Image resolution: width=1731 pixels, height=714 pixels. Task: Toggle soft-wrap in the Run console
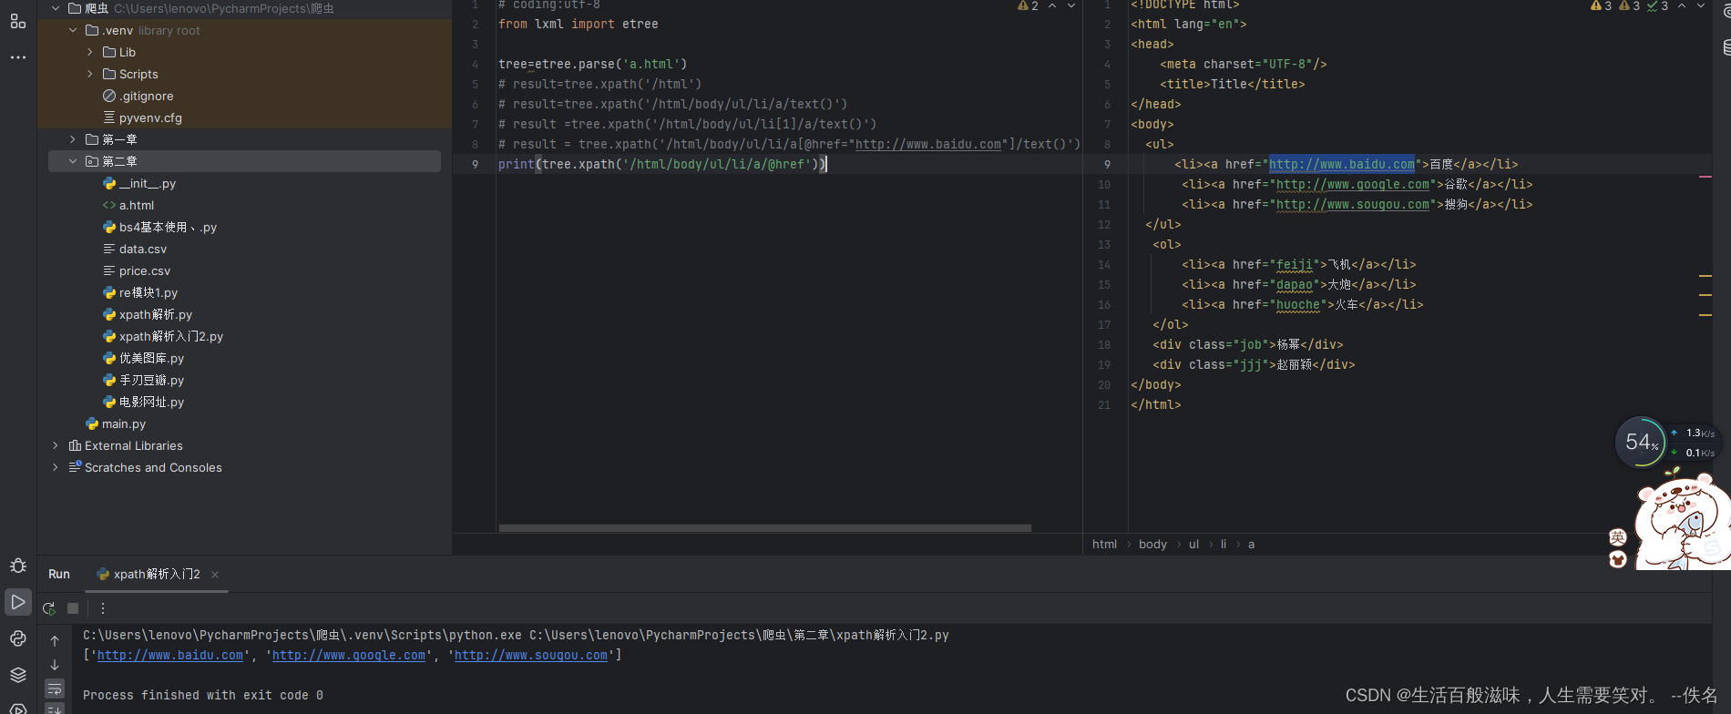(55, 688)
